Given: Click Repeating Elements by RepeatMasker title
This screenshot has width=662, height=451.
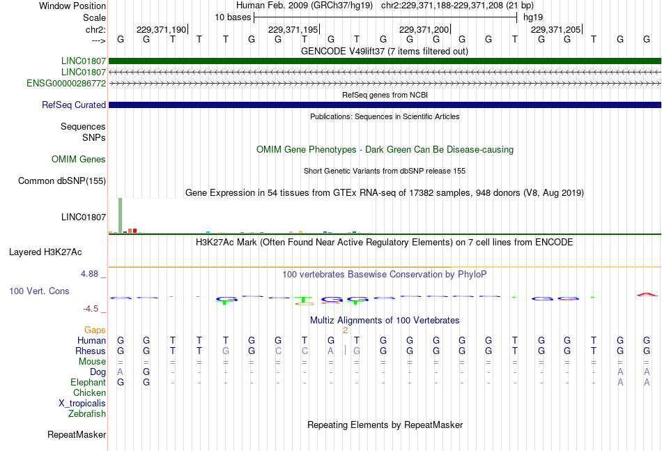Looking at the screenshot, I should pos(385,425).
